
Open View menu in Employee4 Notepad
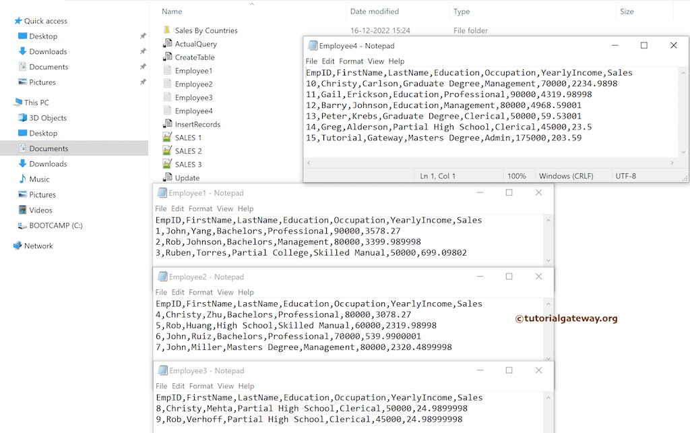coord(376,61)
